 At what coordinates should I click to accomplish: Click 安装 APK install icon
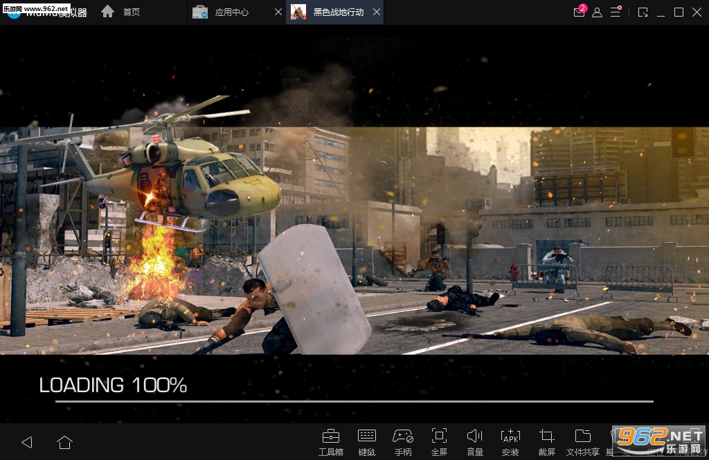pyautogui.click(x=510, y=443)
